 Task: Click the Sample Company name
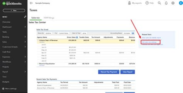click(x=43, y=3)
